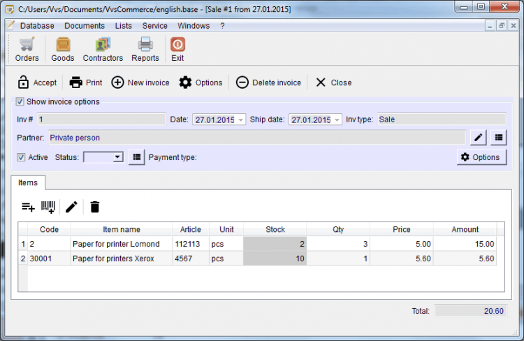The height and width of the screenshot is (341, 524).
Task: Click the Total field showing 20.60
Action: coord(470,311)
